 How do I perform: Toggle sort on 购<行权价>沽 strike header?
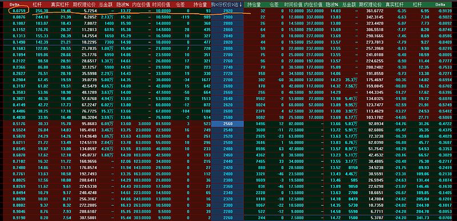pos(227,5)
